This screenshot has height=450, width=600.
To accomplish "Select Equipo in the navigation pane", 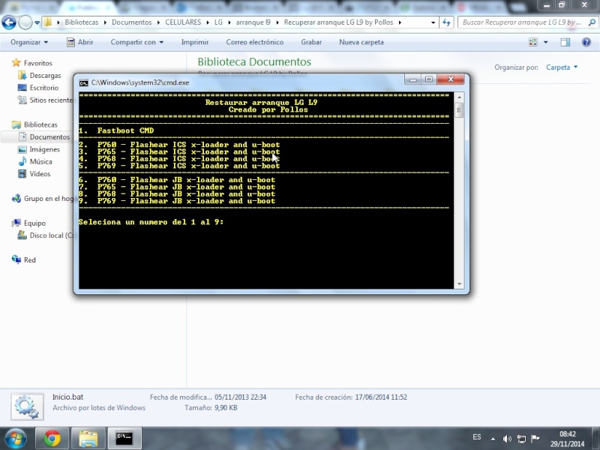I will [x=34, y=223].
